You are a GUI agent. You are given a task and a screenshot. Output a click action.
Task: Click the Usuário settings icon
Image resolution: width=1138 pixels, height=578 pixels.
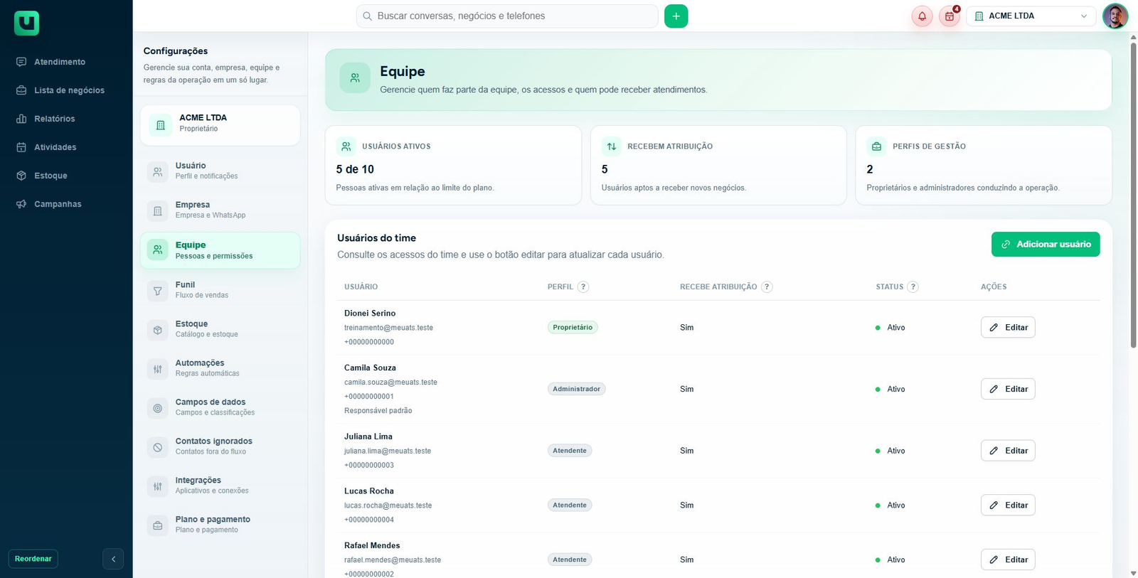click(157, 171)
